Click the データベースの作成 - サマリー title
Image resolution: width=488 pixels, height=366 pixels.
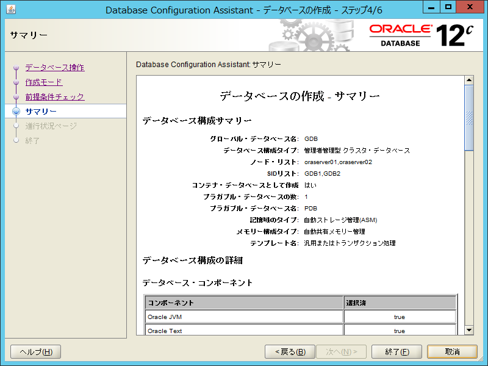click(x=300, y=96)
